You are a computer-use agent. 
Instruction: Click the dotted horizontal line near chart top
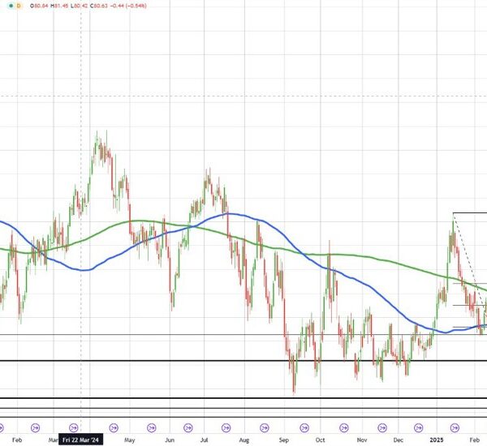tap(243, 96)
